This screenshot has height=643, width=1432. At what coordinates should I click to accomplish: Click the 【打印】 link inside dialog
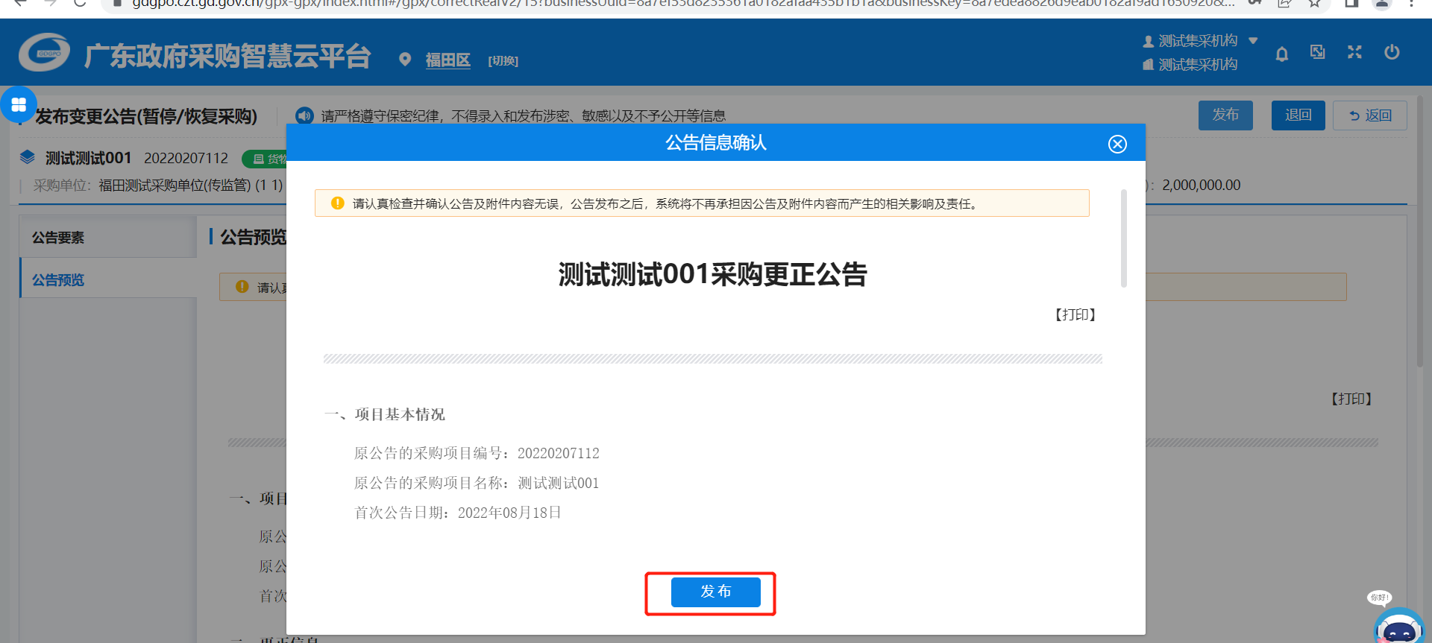coord(1075,315)
